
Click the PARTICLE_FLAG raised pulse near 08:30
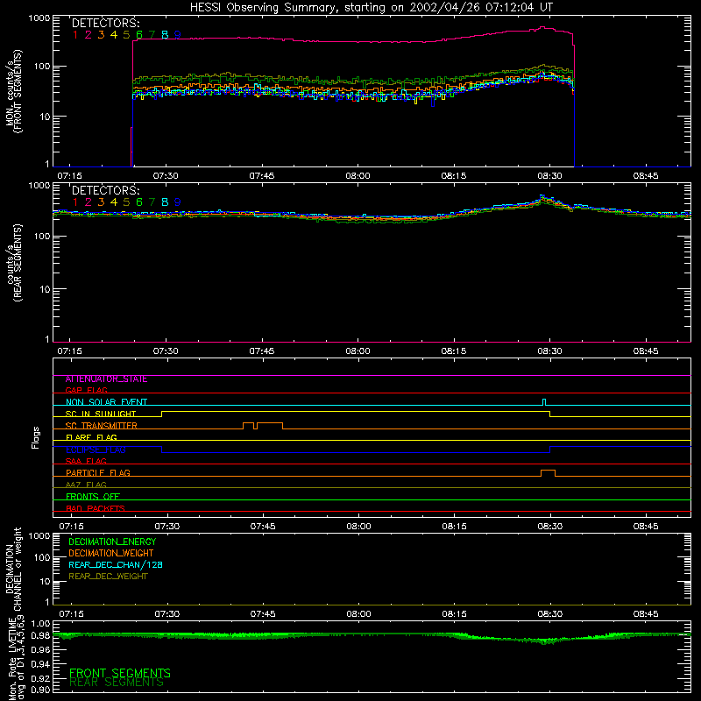pos(549,473)
